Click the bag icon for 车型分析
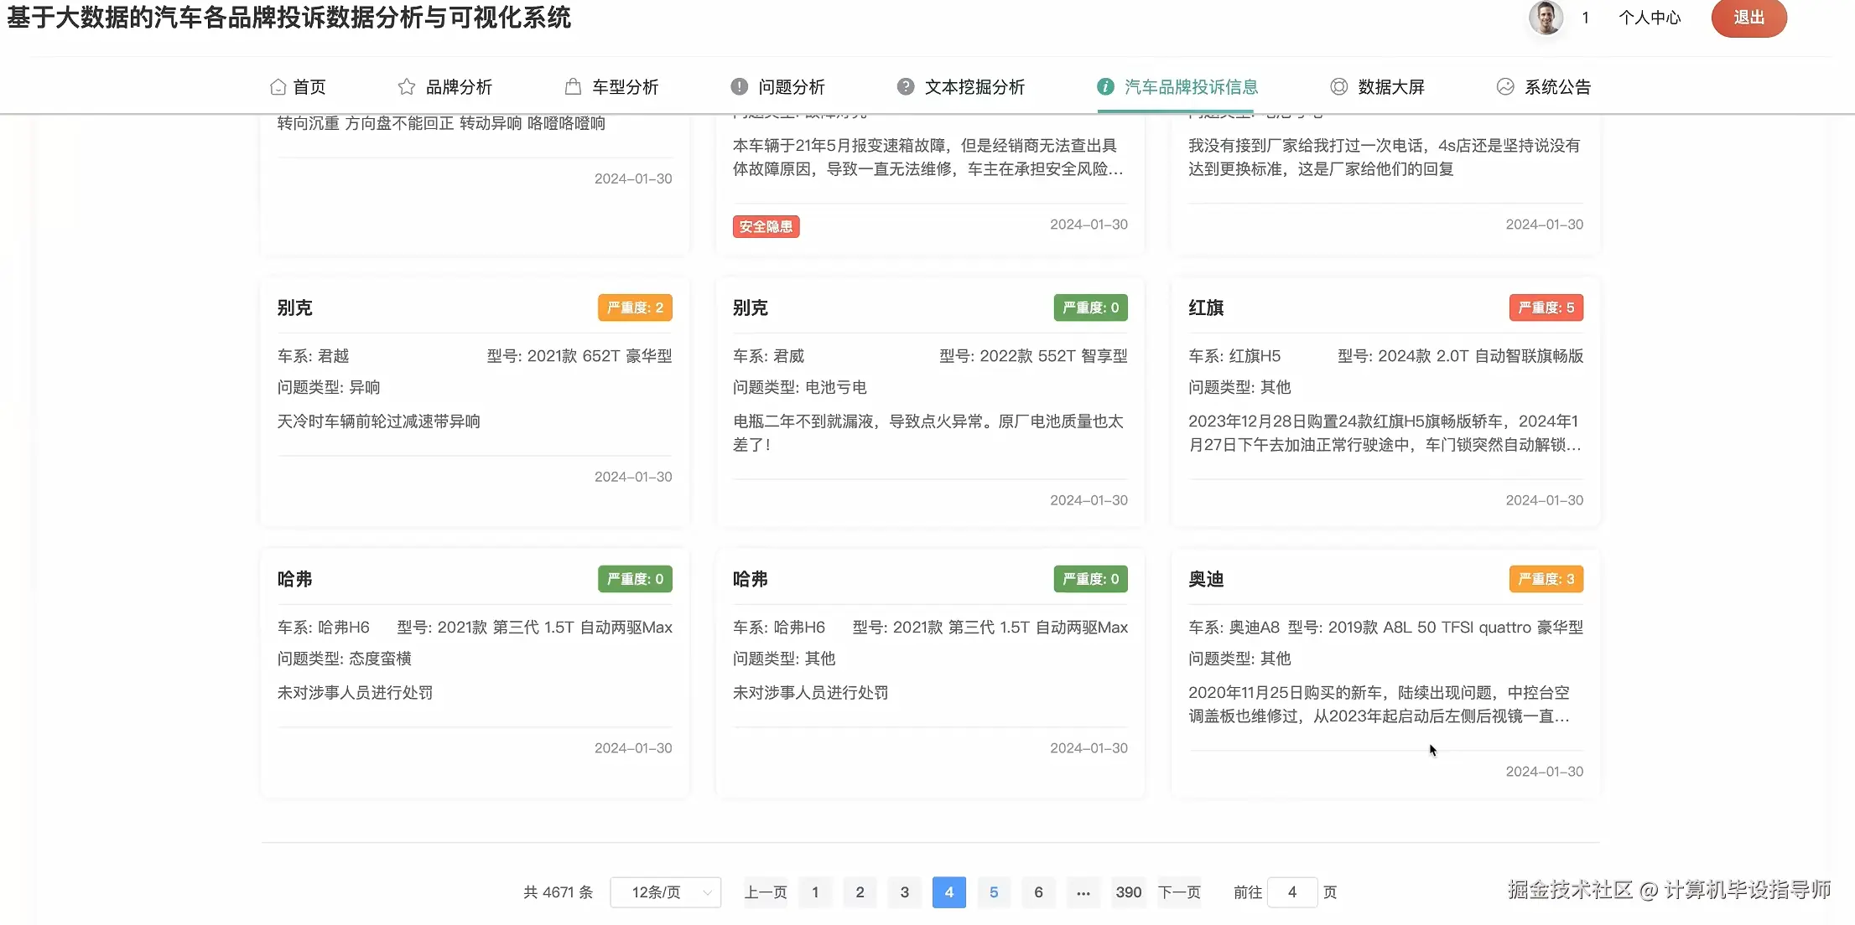This screenshot has width=1855, height=925. (573, 86)
